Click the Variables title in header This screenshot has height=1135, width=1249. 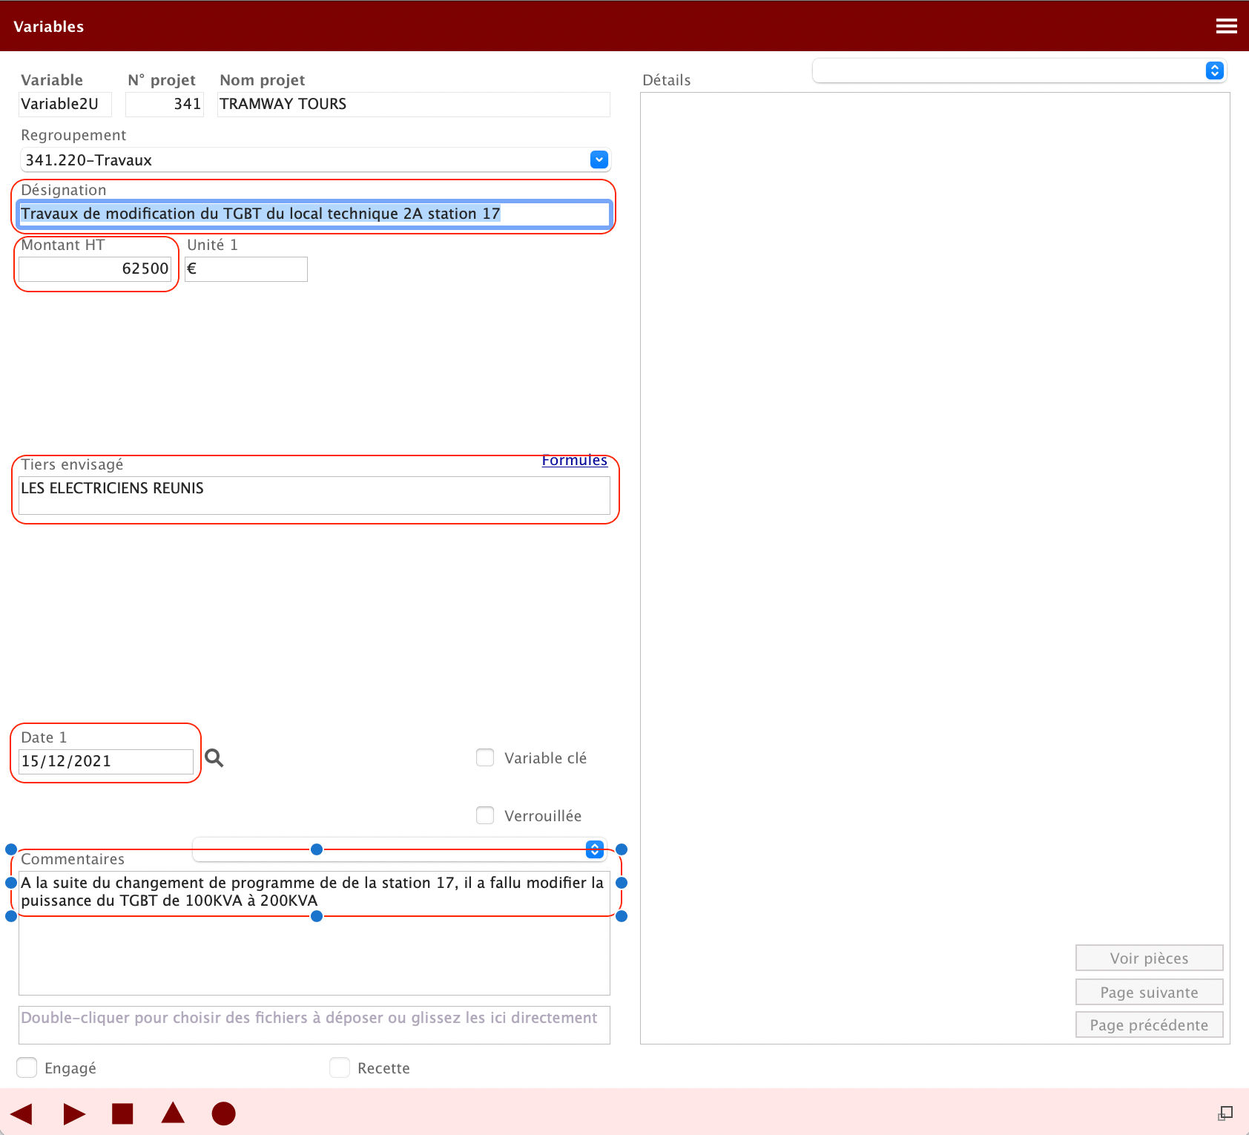click(49, 27)
